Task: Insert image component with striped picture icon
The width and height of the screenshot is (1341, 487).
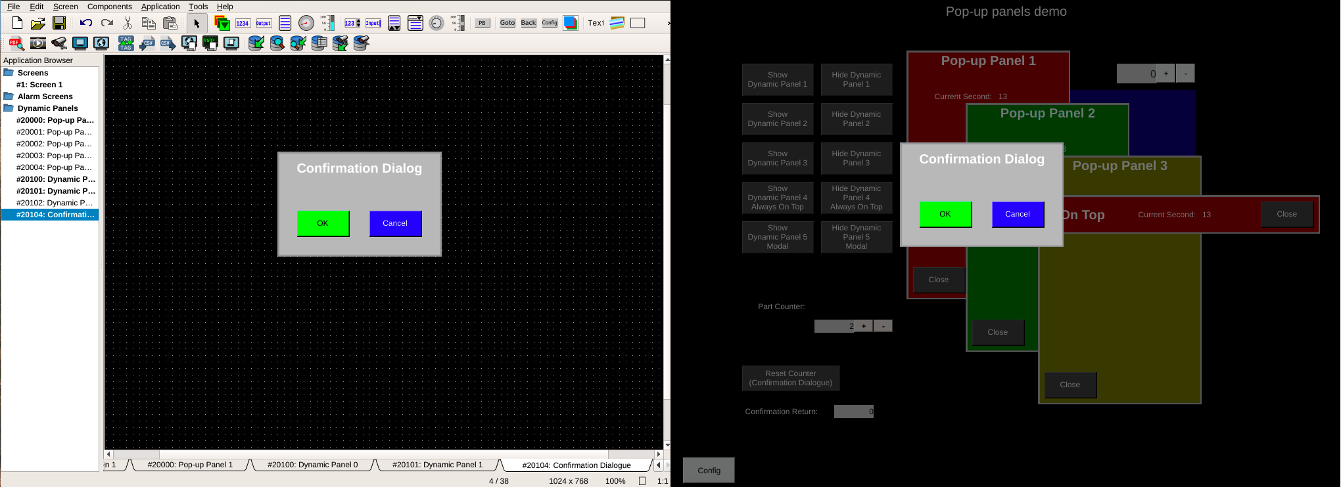Action: [x=617, y=23]
